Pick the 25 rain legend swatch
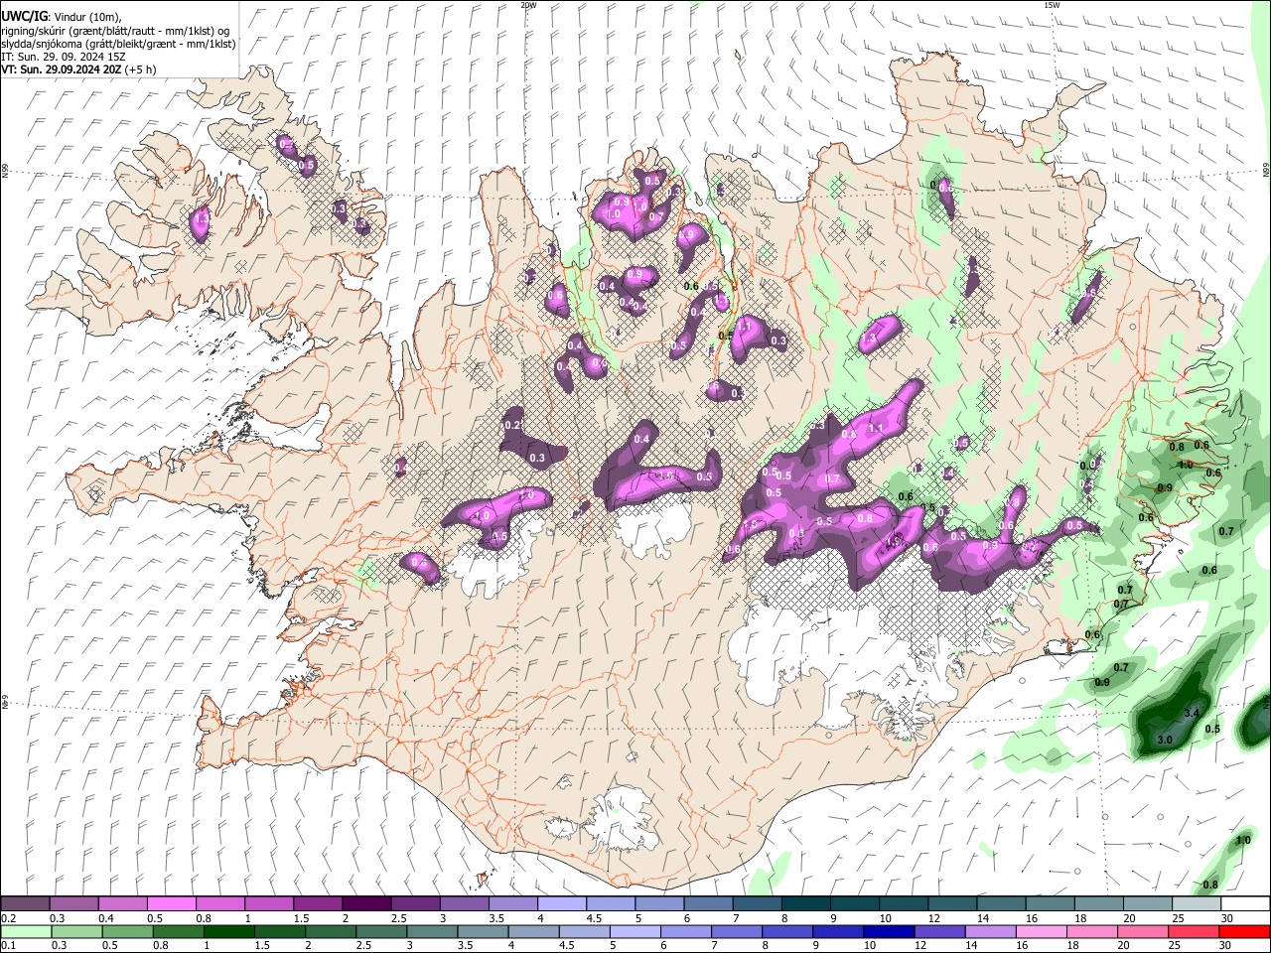Image resolution: width=1271 pixels, height=953 pixels. click(1193, 932)
